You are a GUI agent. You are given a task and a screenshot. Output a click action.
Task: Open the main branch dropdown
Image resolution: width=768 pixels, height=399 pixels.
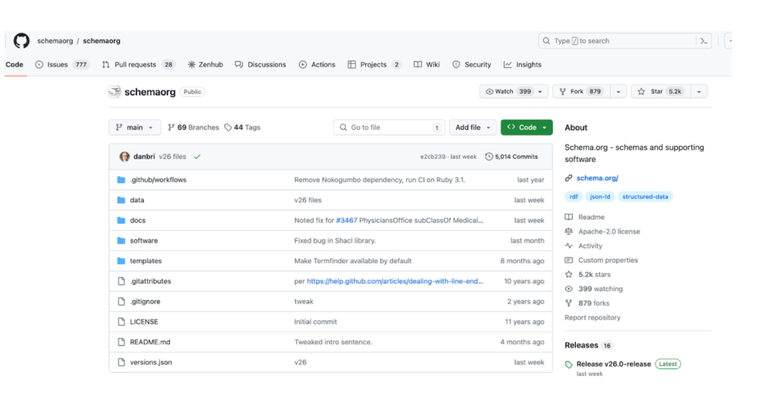tap(135, 127)
